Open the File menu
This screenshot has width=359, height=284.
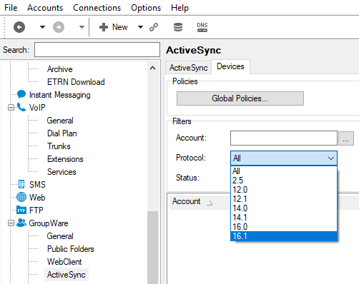pyautogui.click(x=11, y=8)
